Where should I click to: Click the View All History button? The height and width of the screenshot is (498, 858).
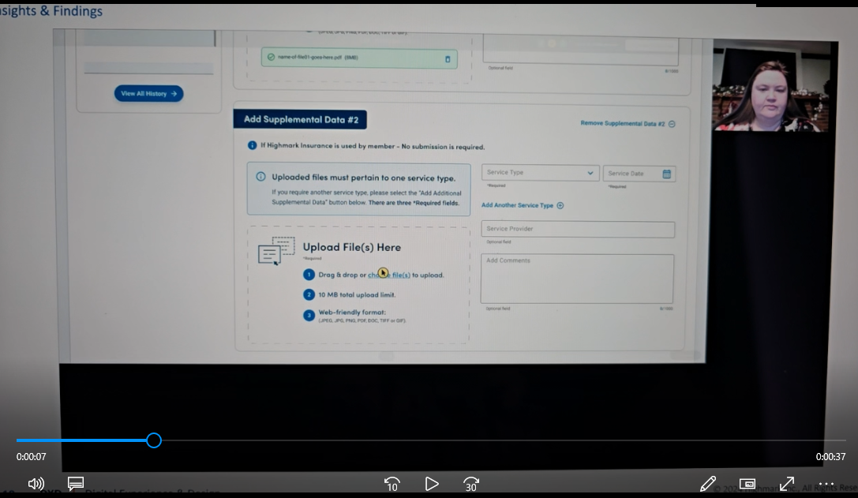pyautogui.click(x=148, y=94)
